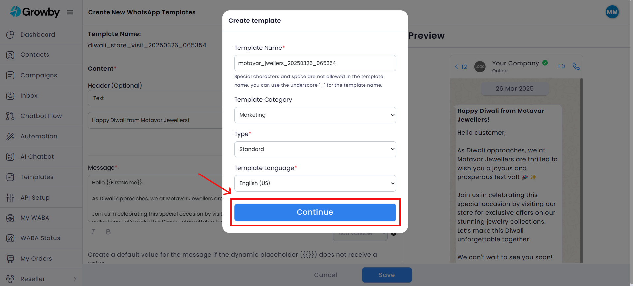Viewport: 633px width, 286px height.
Task: Click the Growby logo
Action: [35, 12]
